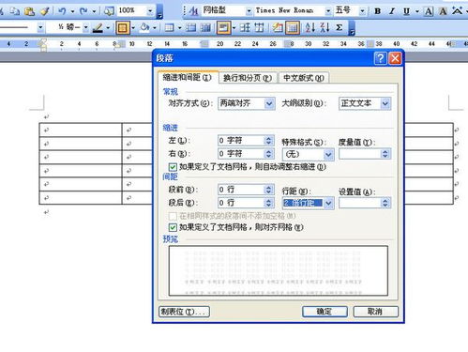Viewport: 468px width, 352px height.
Task: Open outside border options dropdown arrow
Action: (x=133, y=28)
